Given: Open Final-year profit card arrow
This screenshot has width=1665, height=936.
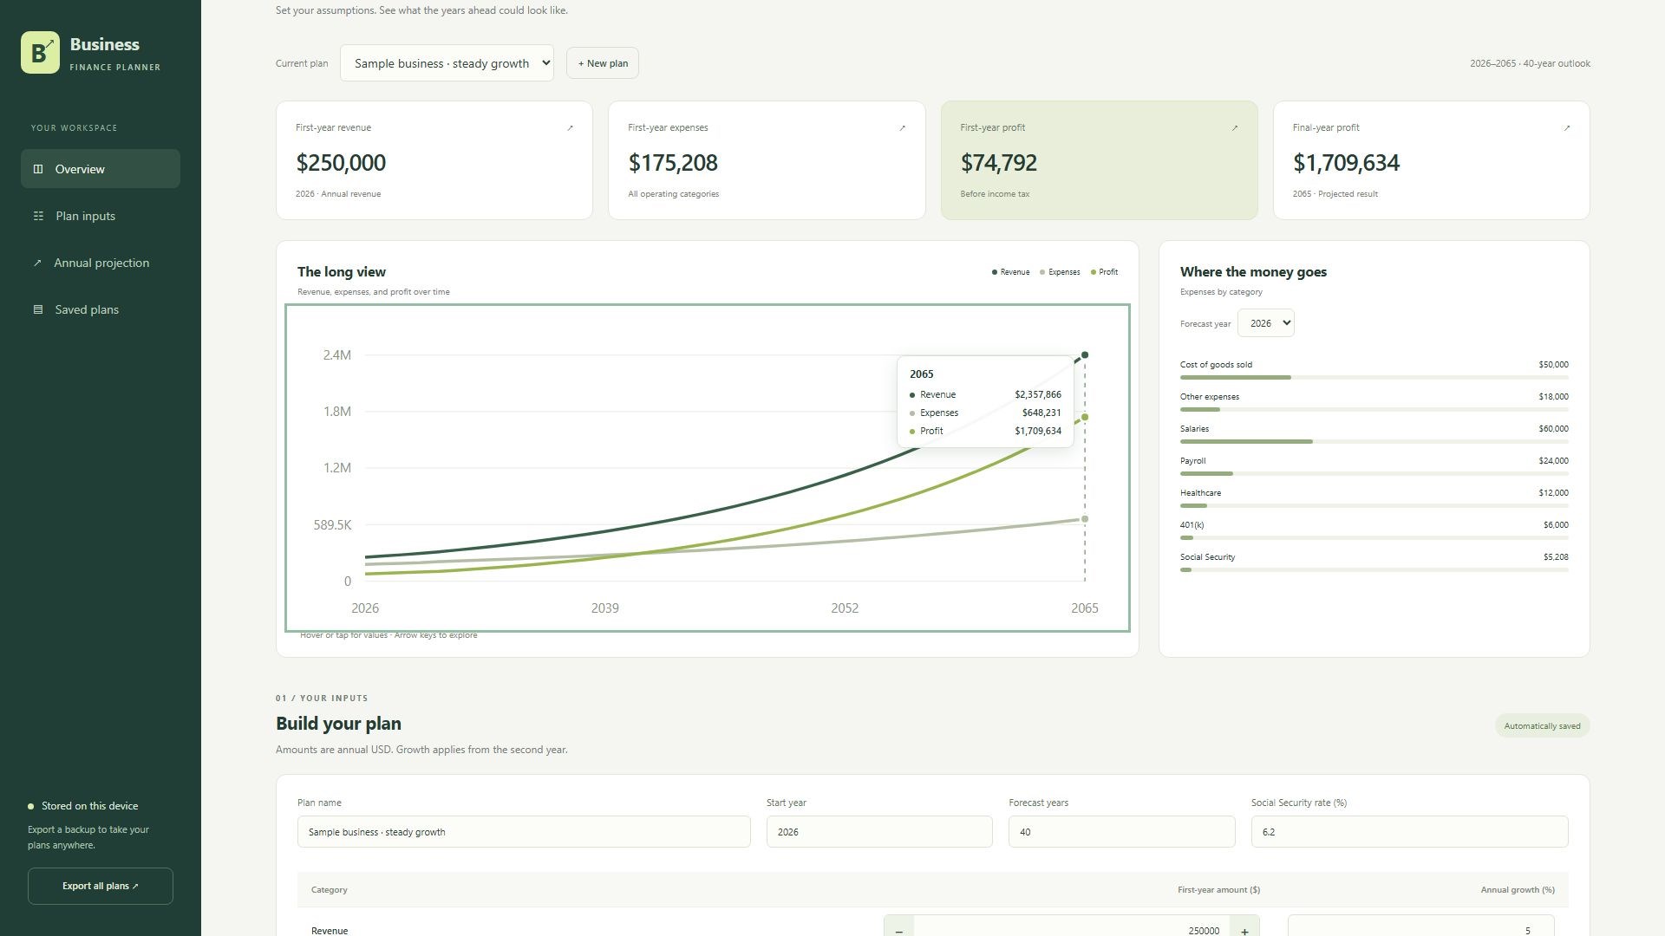Looking at the screenshot, I should tap(1567, 128).
